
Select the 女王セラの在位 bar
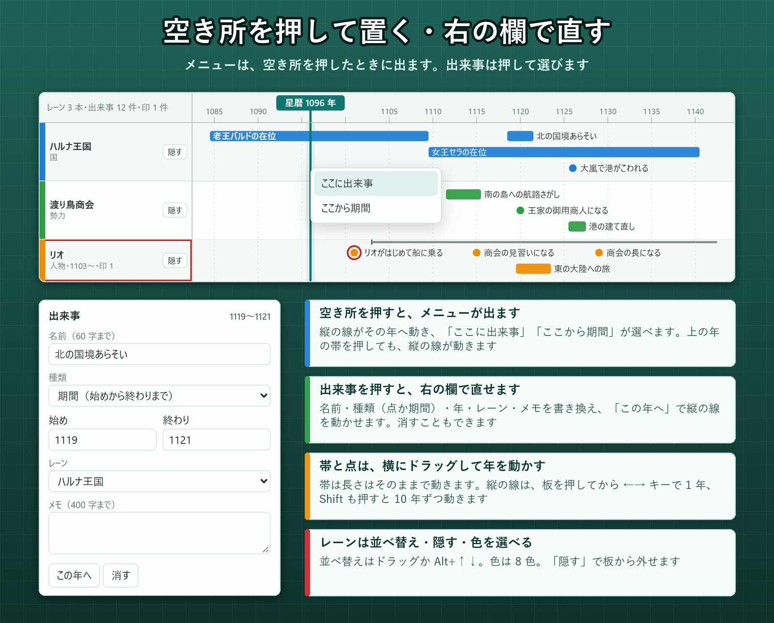[564, 152]
